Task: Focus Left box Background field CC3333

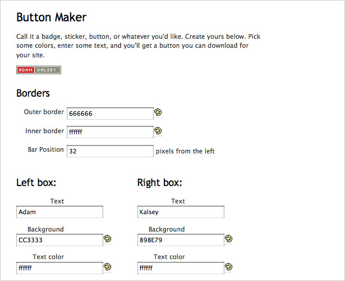Action: pyautogui.click(x=59, y=240)
